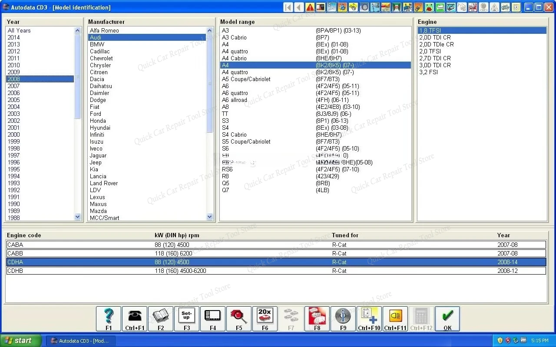Click the warning triangle icon in the top toolbar
This screenshot has width=556, height=347.
[310, 7]
